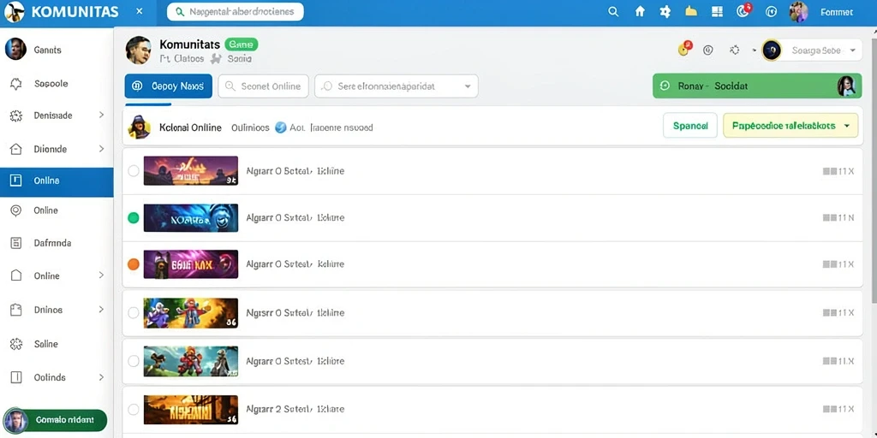Open the search magnifier icon in header

[613, 12]
